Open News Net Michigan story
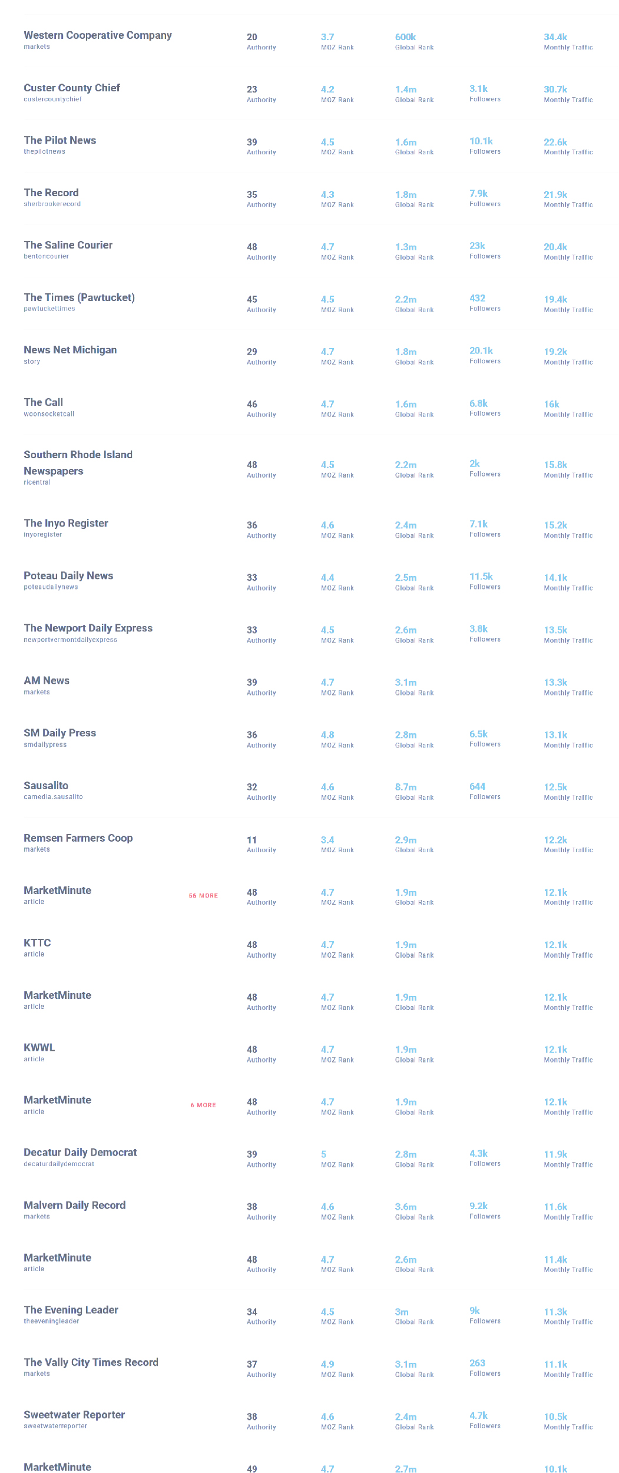The image size is (619, 1473). pyautogui.click(x=70, y=350)
